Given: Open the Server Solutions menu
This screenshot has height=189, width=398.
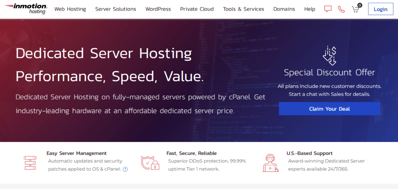Looking at the screenshot, I should 115,9.
